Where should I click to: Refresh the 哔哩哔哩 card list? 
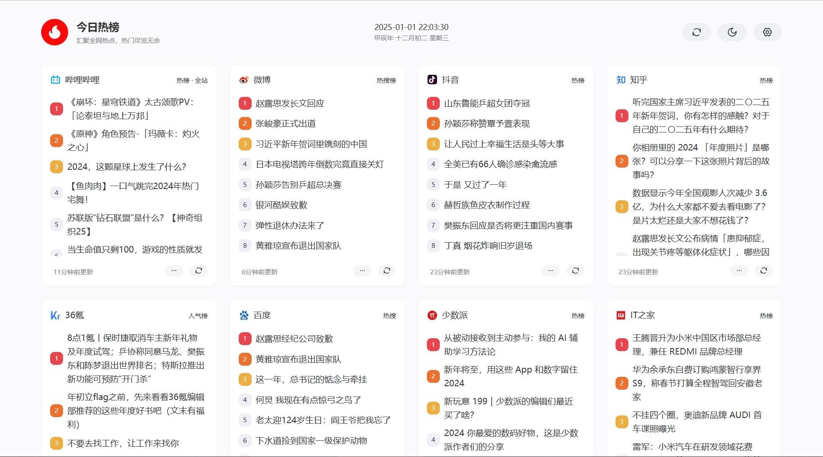tap(199, 271)
